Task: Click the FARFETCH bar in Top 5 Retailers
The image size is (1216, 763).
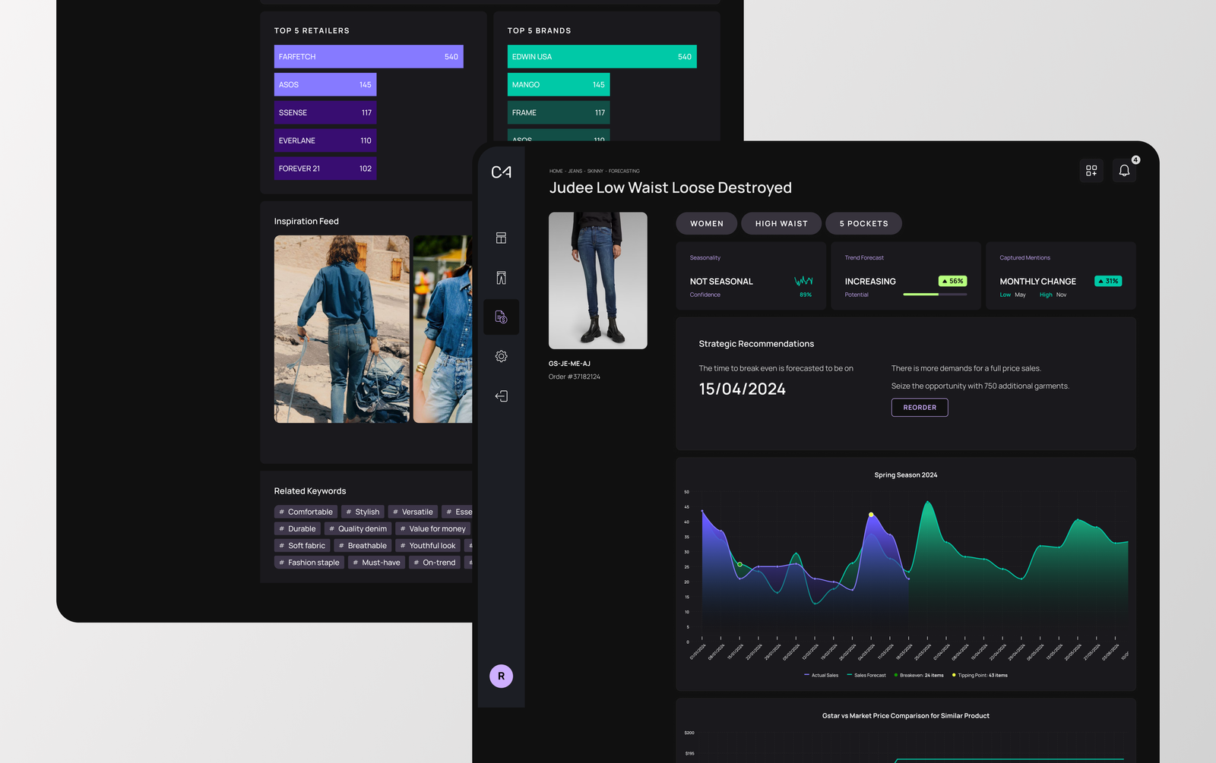Action: tap(369, 57)
